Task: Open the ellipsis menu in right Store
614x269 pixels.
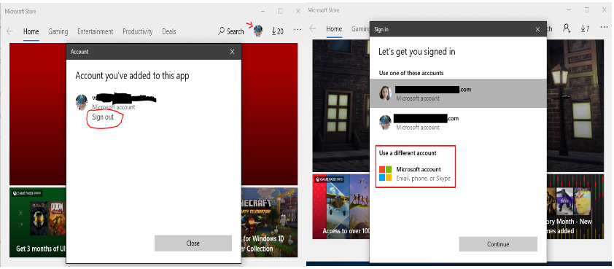Action: pyautogui.click(x=604, y=28)
